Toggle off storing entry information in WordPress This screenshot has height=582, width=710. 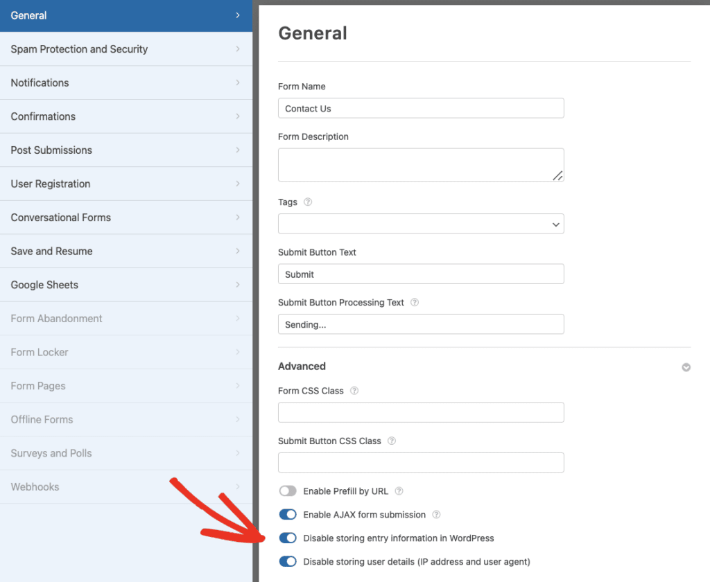[288, 538]
